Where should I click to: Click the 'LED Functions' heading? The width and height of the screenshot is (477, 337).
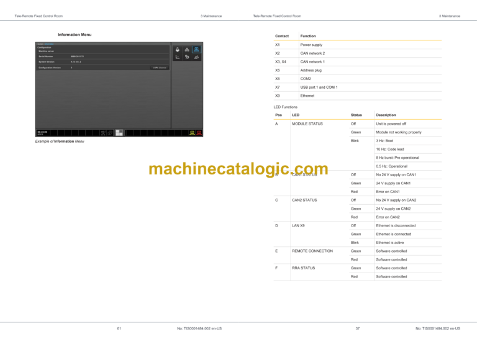(285, 107)
